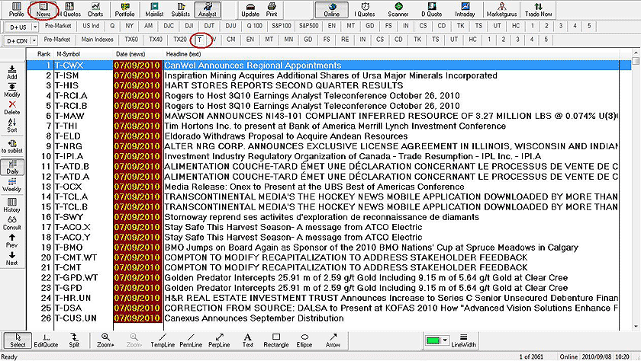
Task: Click the Print icon
Action: 272,10
